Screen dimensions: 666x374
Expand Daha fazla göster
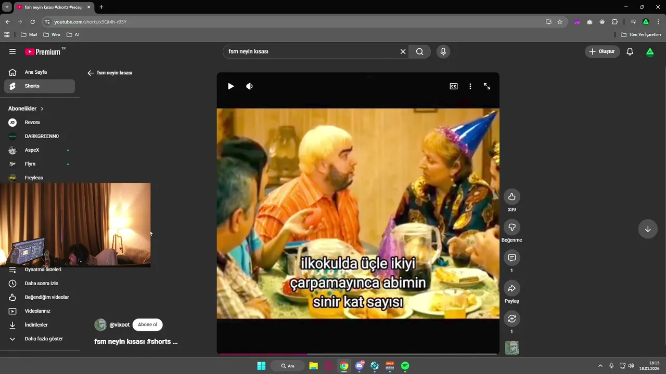point(39,339)
